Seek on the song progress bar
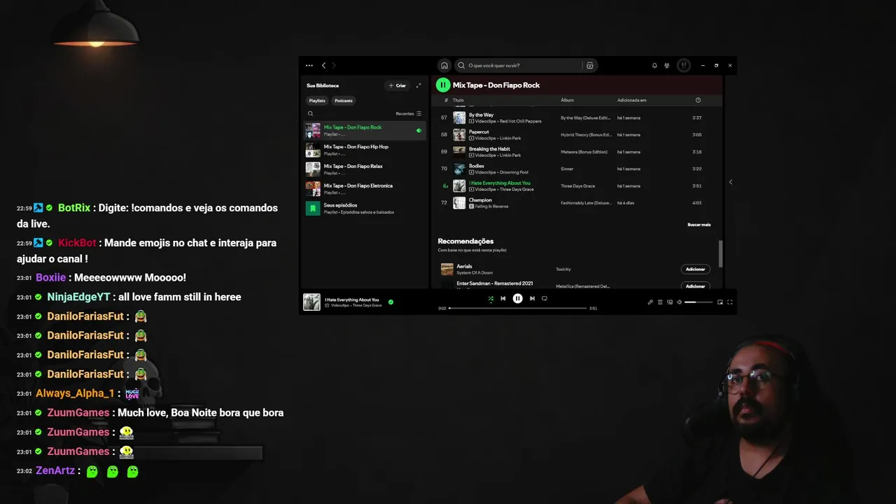896x504 pixels. (517, 308)
